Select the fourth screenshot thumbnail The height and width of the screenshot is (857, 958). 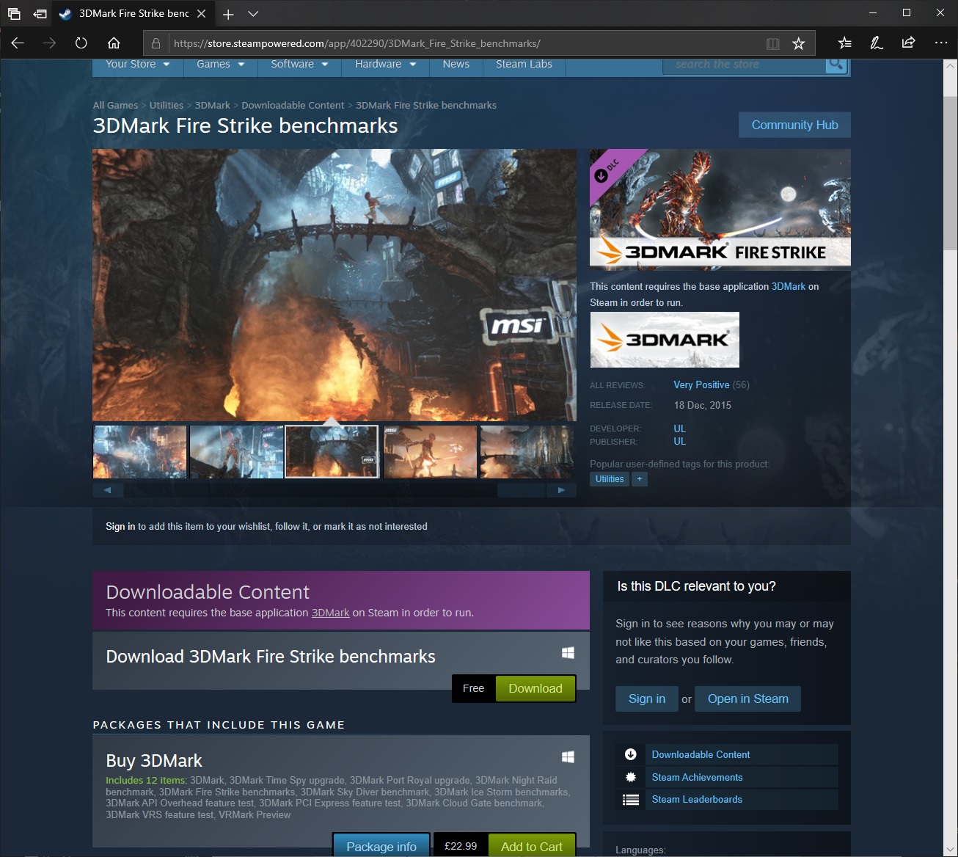click(x=430, y=452)
